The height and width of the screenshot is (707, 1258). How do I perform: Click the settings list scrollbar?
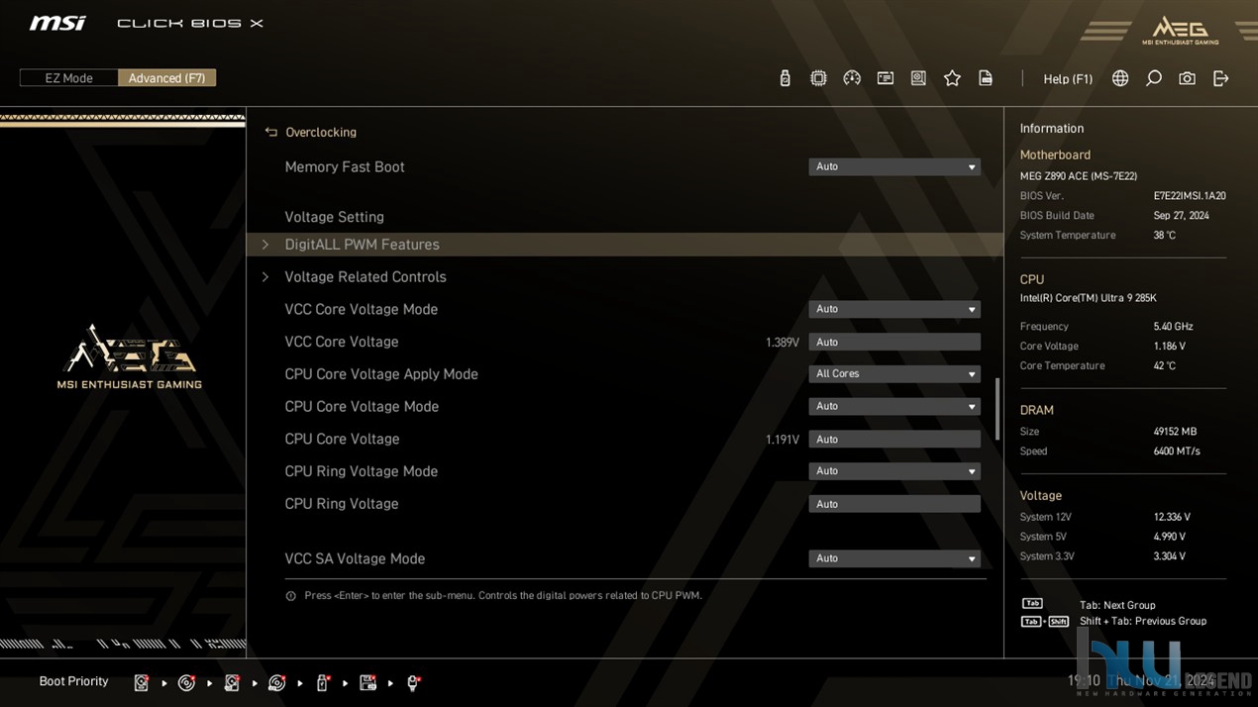[x=996, y=408]
